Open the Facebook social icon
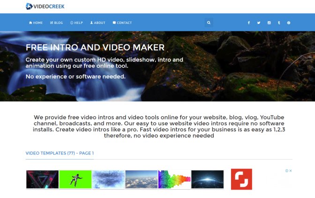Image resolution: width=315 pixels, height=198 pixels. [x=249, y=23]
